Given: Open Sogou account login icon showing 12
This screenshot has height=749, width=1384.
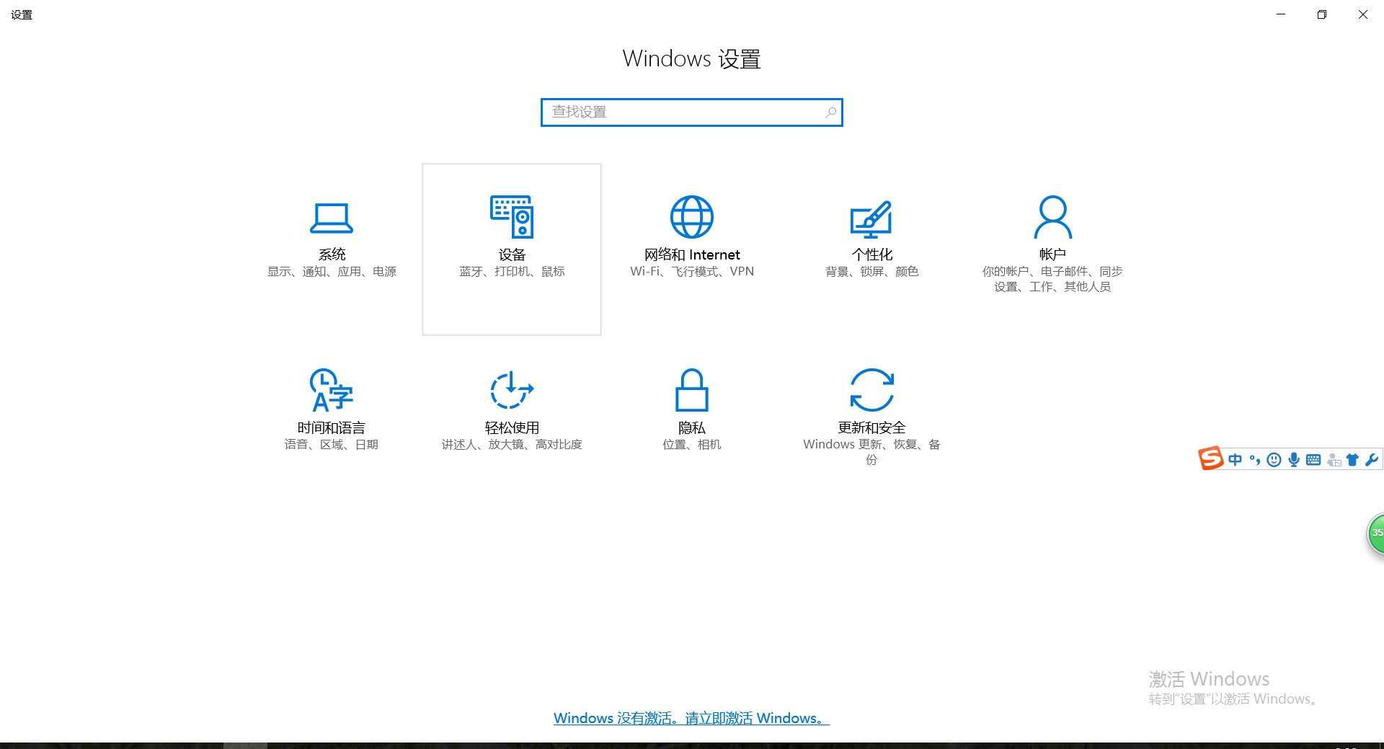Looking at the screenshot, I should (x=1333, y=460).
